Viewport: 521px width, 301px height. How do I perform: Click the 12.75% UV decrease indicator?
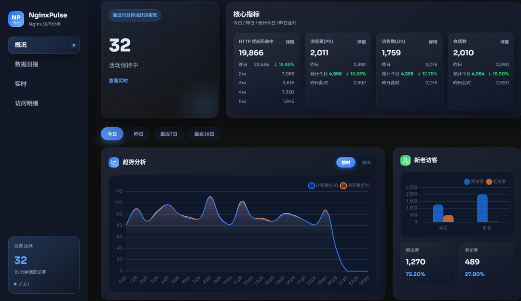427,74
